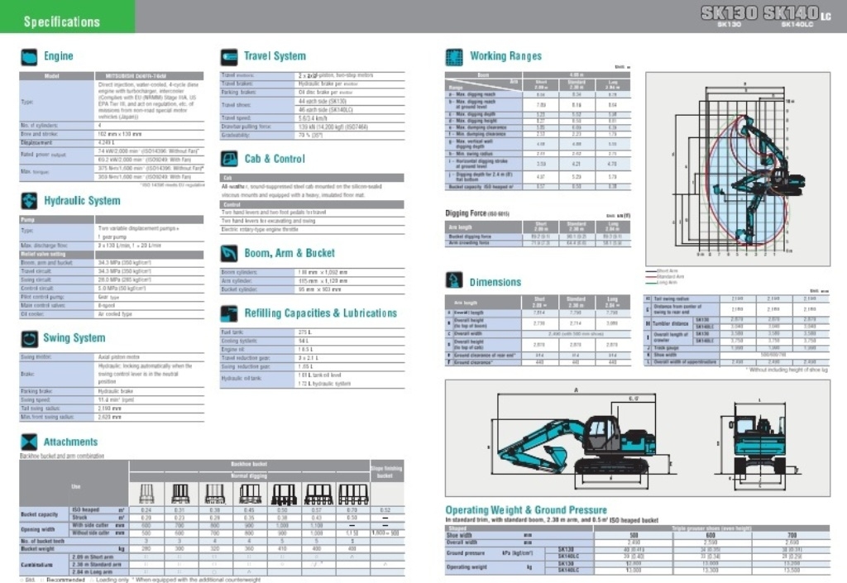Click the Travel System section icon
Image resolution: width=847 pixels, height=583 pixels.
(x=229, y=57)
